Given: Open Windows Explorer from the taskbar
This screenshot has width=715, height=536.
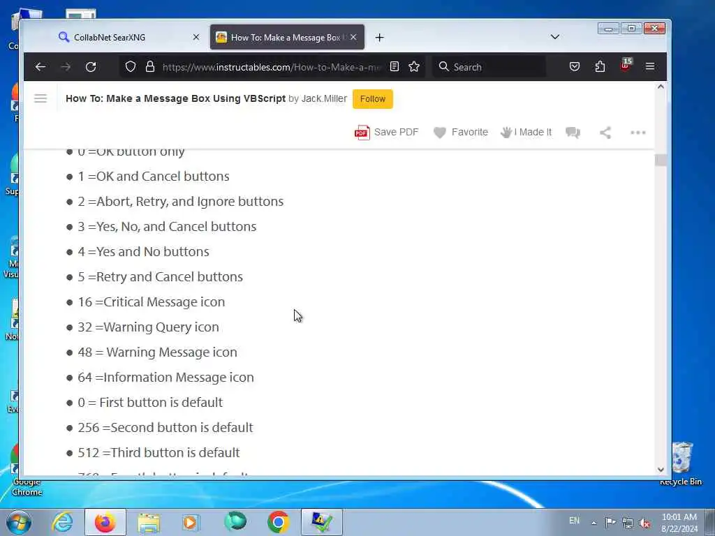Looking at the screenshot, I should (x=149, y=522).
